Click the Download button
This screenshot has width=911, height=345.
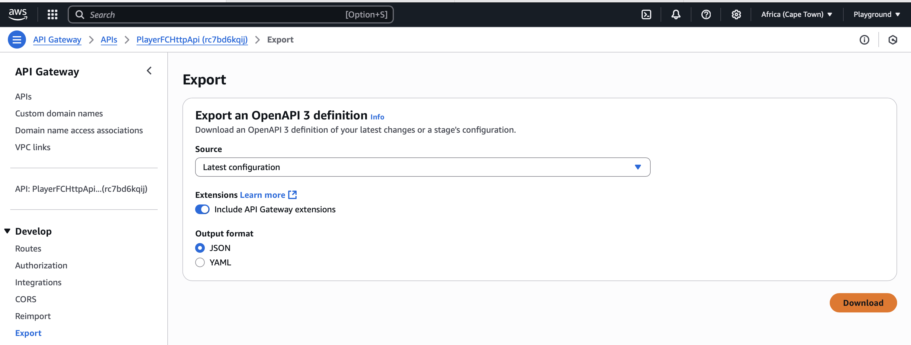coord(863,302)
